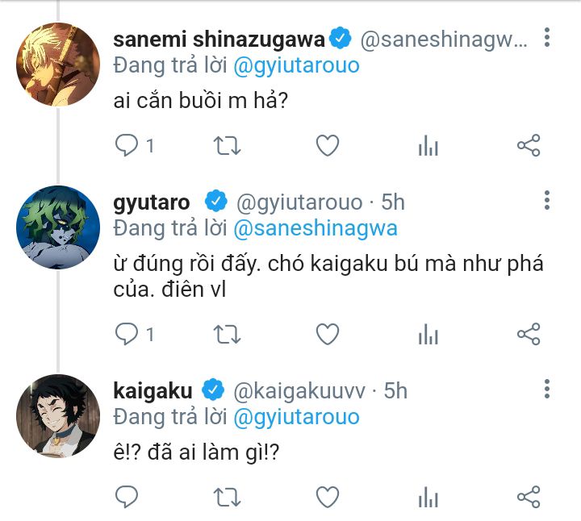This screenshot has width=581, height=521.
Task: Open gyutaro's profile picture
Action: (57, 227)
